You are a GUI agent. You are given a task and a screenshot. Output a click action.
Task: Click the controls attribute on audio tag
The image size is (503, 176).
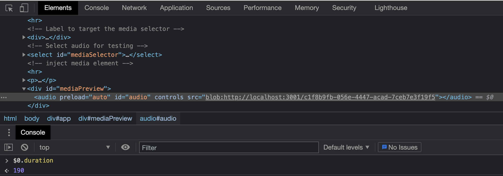[x=169, y=97]
